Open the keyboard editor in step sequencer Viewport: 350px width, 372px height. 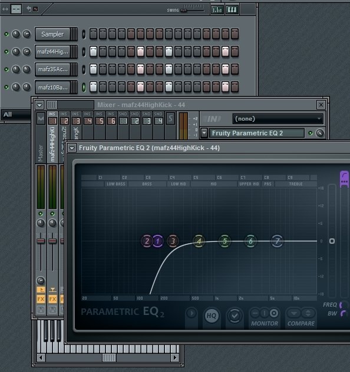(232, 10)
